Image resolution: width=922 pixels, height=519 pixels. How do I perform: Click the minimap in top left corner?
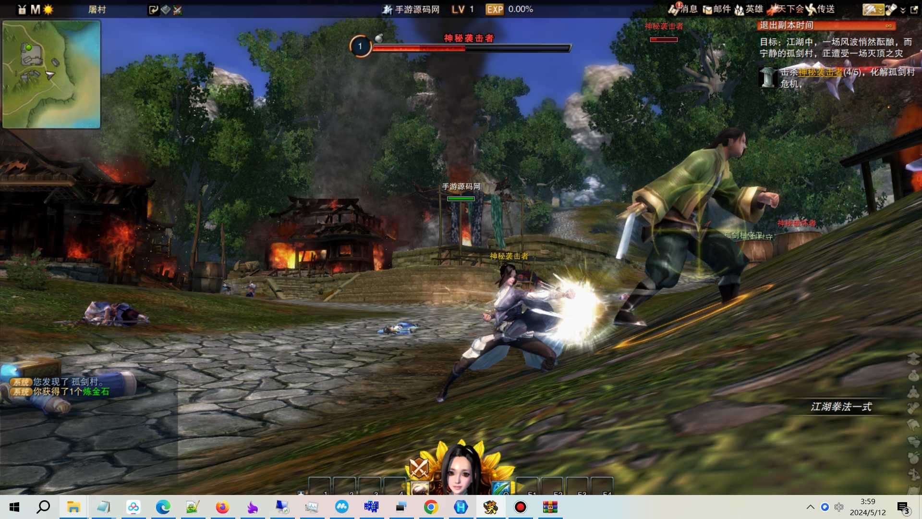(51, 74)
